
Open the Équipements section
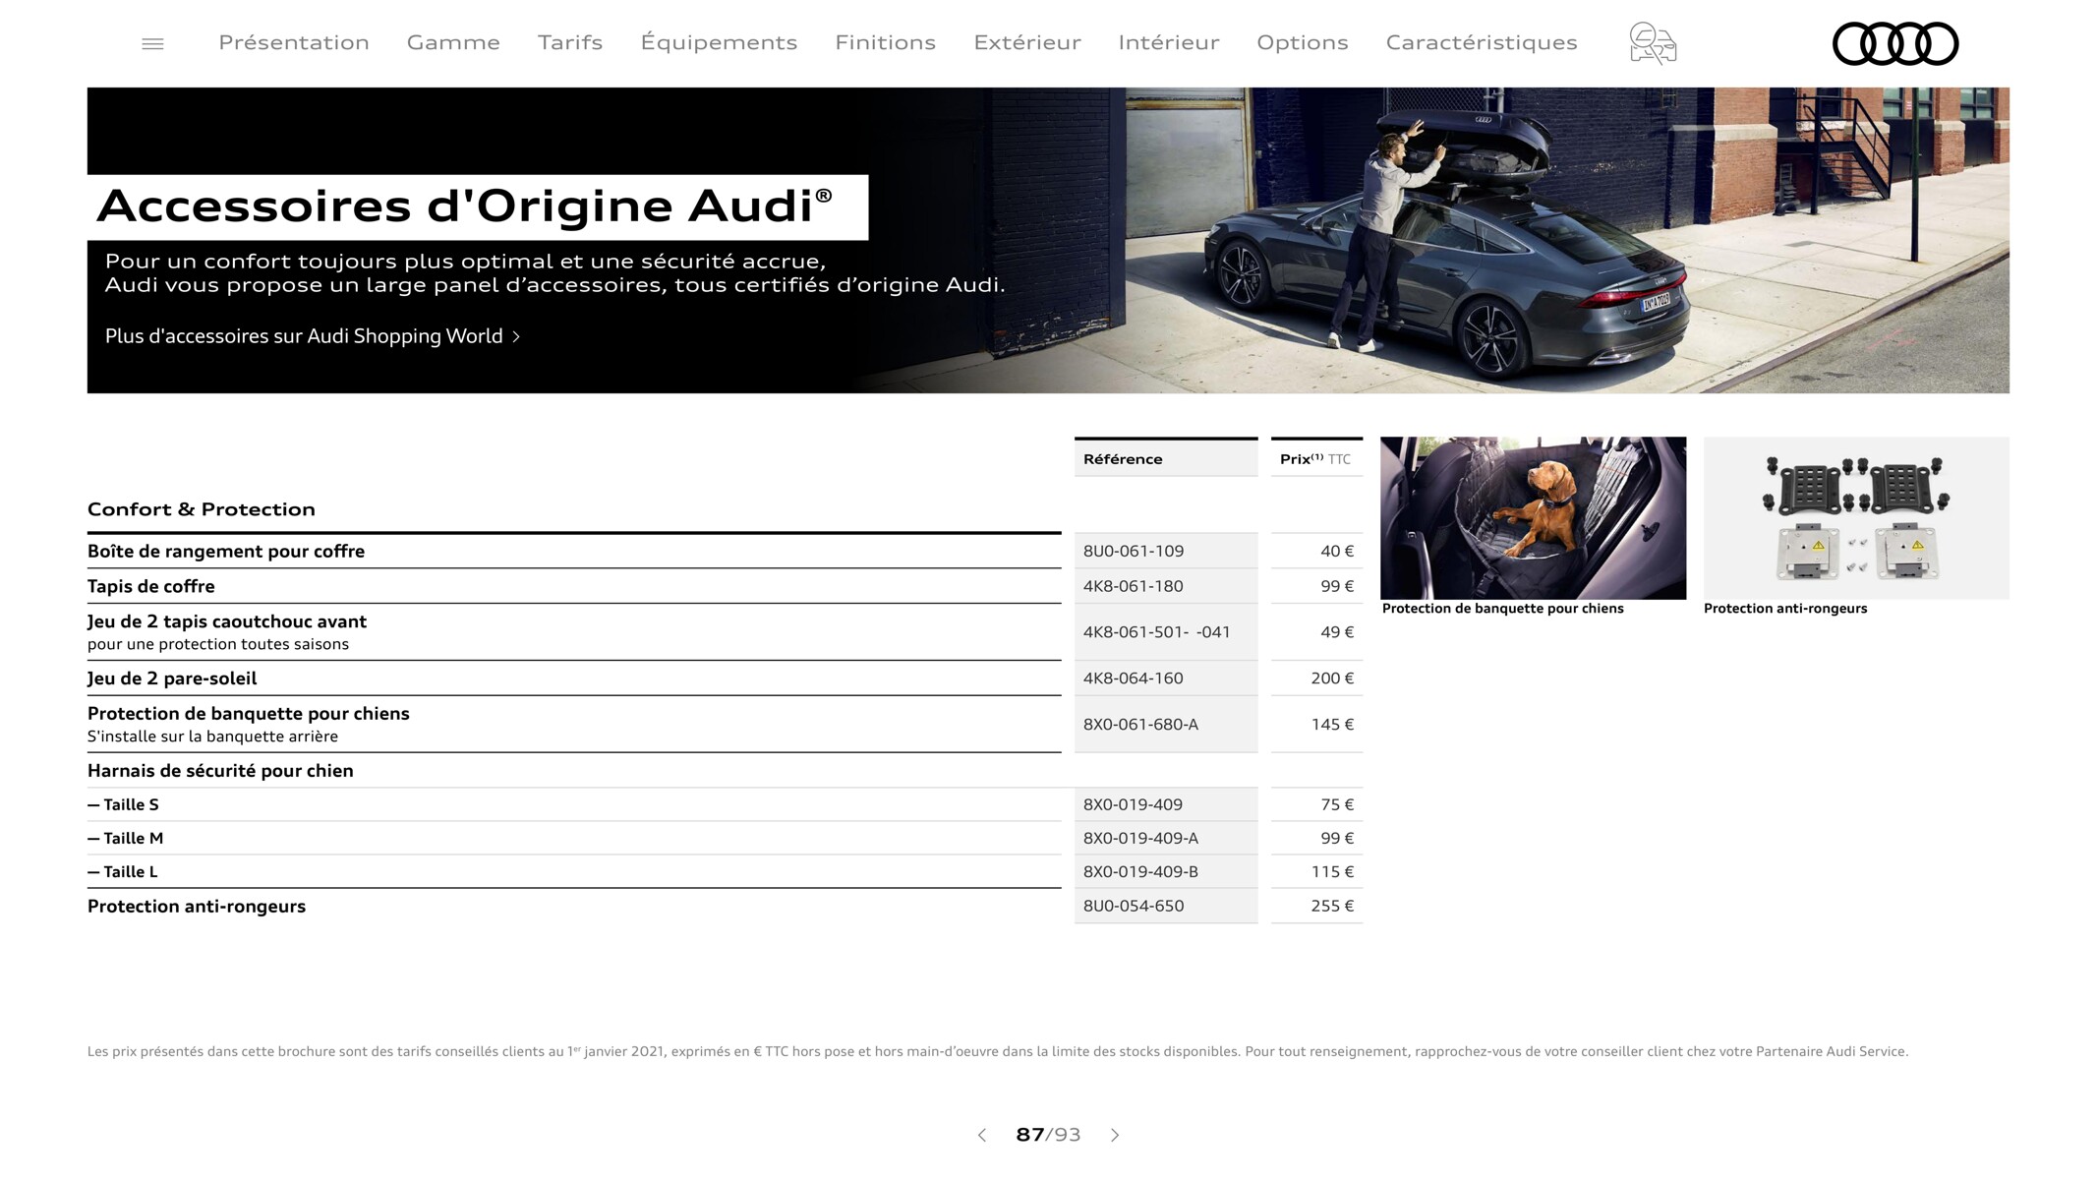click(719, 42)
